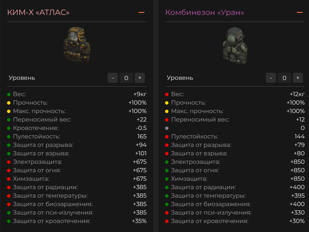Collapse the Комбинезон «Уран» card

(299, 12)
